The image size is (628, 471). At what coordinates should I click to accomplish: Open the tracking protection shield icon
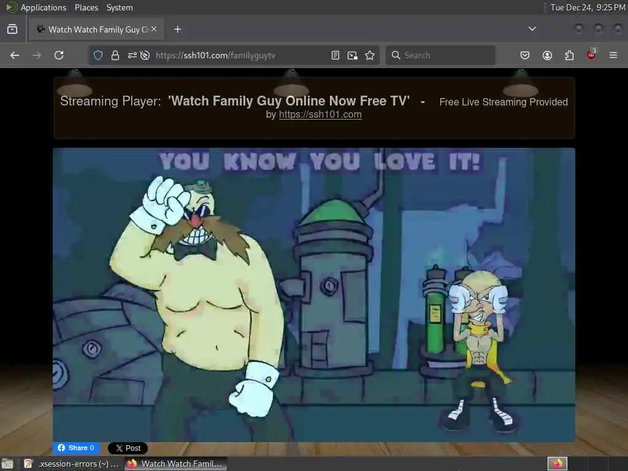click(98, 55)
